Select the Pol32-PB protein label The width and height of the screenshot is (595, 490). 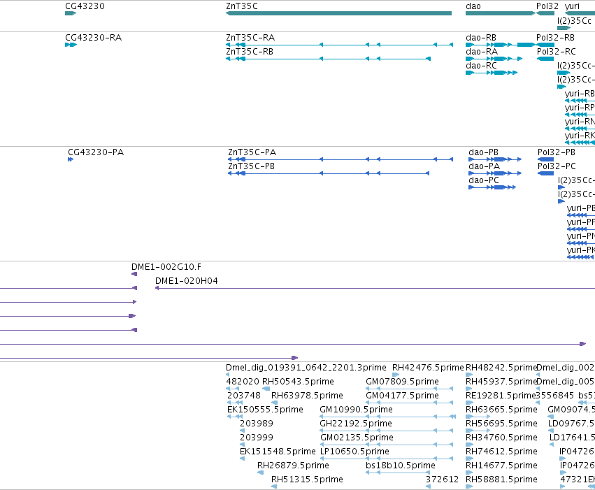557,152
